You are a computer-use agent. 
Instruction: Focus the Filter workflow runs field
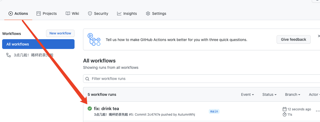[202, 79]
